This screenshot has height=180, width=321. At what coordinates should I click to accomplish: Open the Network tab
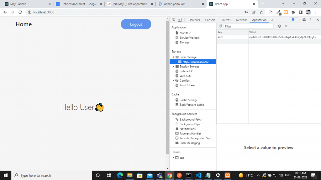point(241,20)
